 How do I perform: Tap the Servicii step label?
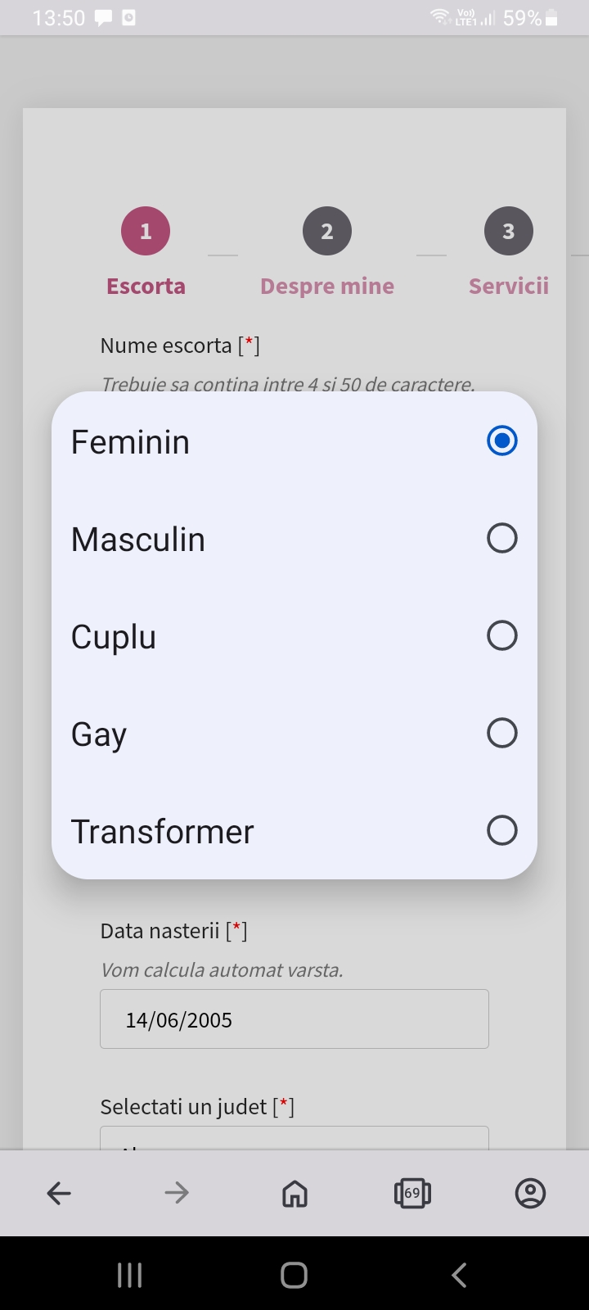(x=508, y=287)
